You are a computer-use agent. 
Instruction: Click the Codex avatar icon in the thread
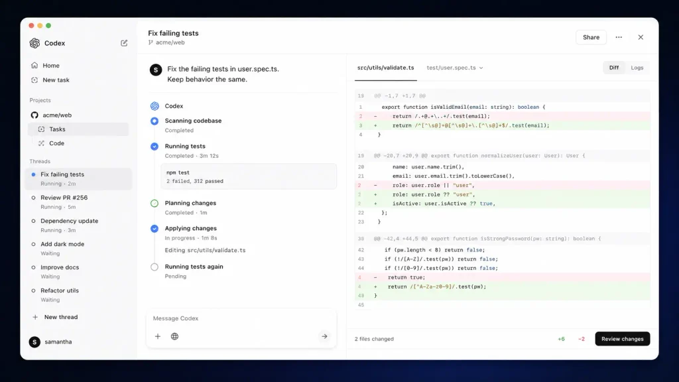click(154, 106)
